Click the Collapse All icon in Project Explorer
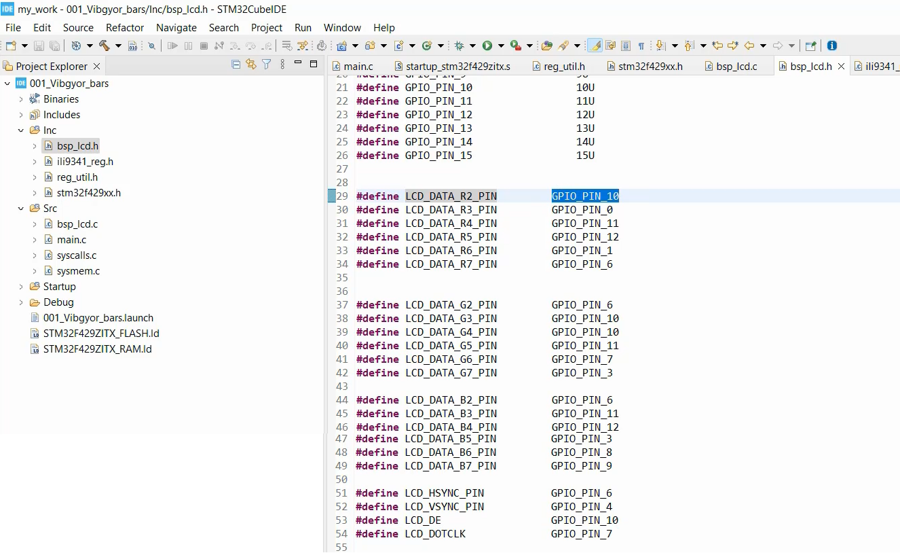This screenshot has width=900, height=553. [x=236, y=64]
